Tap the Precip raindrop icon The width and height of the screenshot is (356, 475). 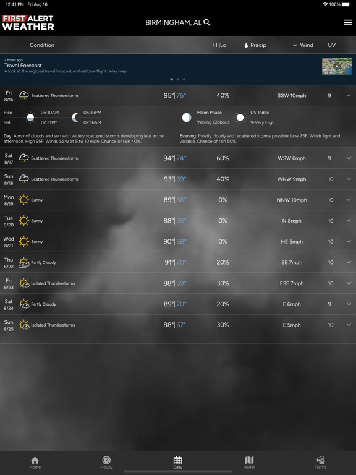246,45
